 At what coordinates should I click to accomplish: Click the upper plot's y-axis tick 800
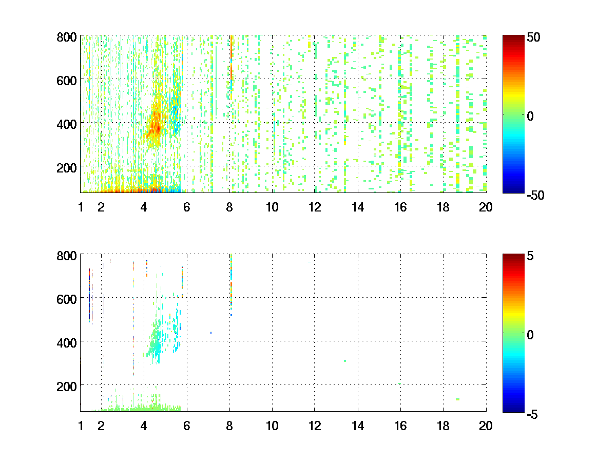(x=67, y=37)
